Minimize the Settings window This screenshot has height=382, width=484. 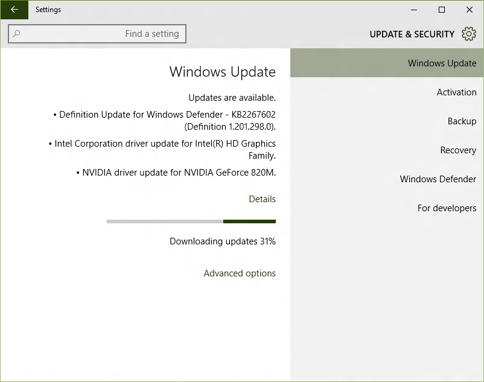point(414,10)
